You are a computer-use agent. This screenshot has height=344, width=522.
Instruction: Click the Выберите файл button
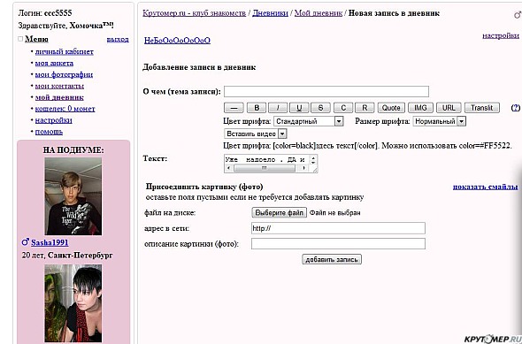coord(279,212)
